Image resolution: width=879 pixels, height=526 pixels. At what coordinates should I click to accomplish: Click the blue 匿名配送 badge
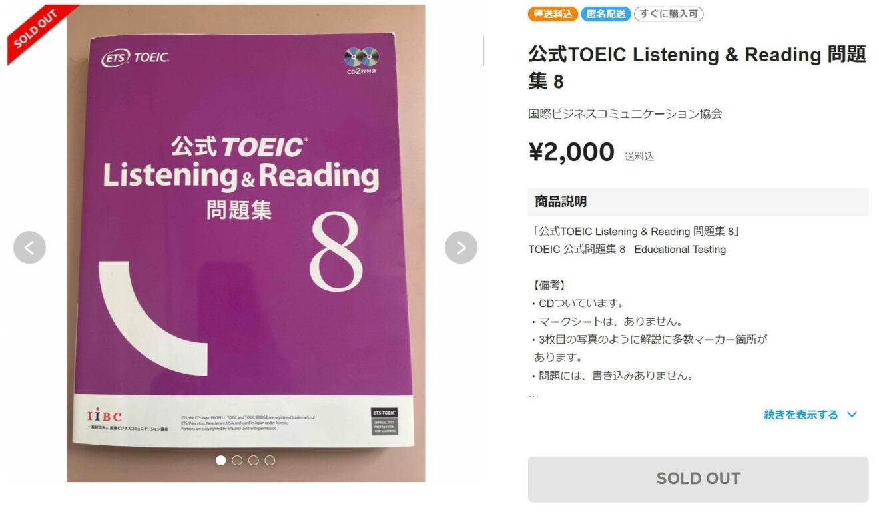(x=605, y=14)
